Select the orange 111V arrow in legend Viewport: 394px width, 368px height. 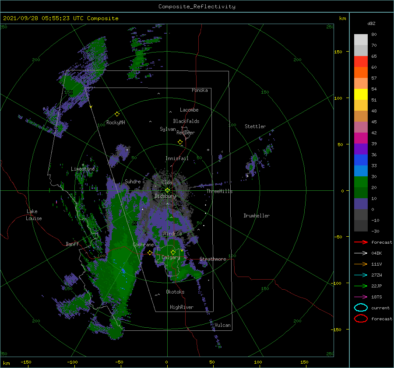361,264
